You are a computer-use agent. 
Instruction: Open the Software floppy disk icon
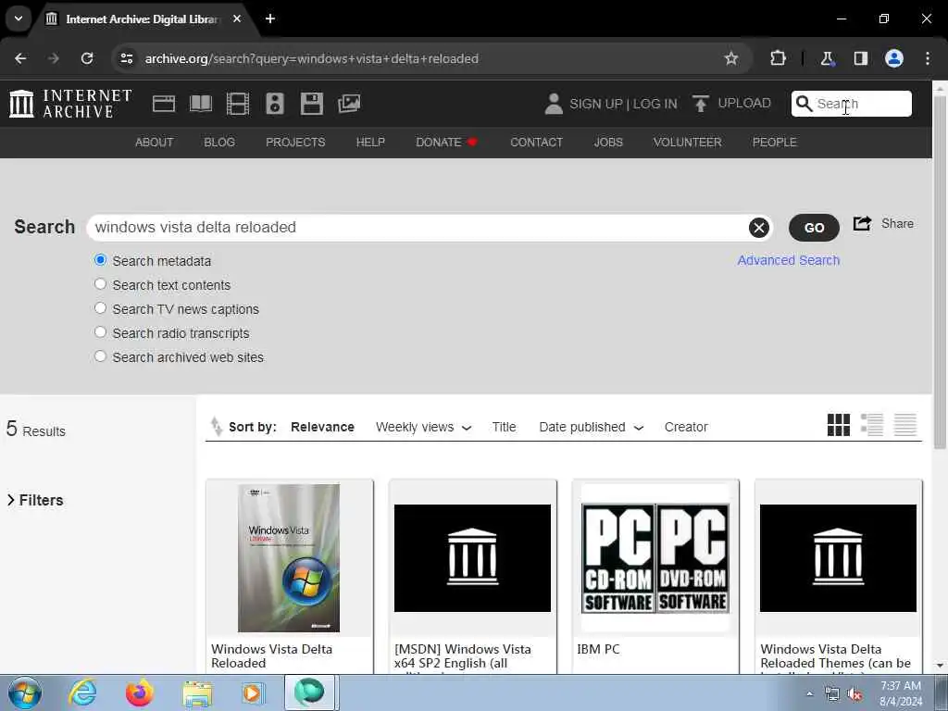coord(312,104)
